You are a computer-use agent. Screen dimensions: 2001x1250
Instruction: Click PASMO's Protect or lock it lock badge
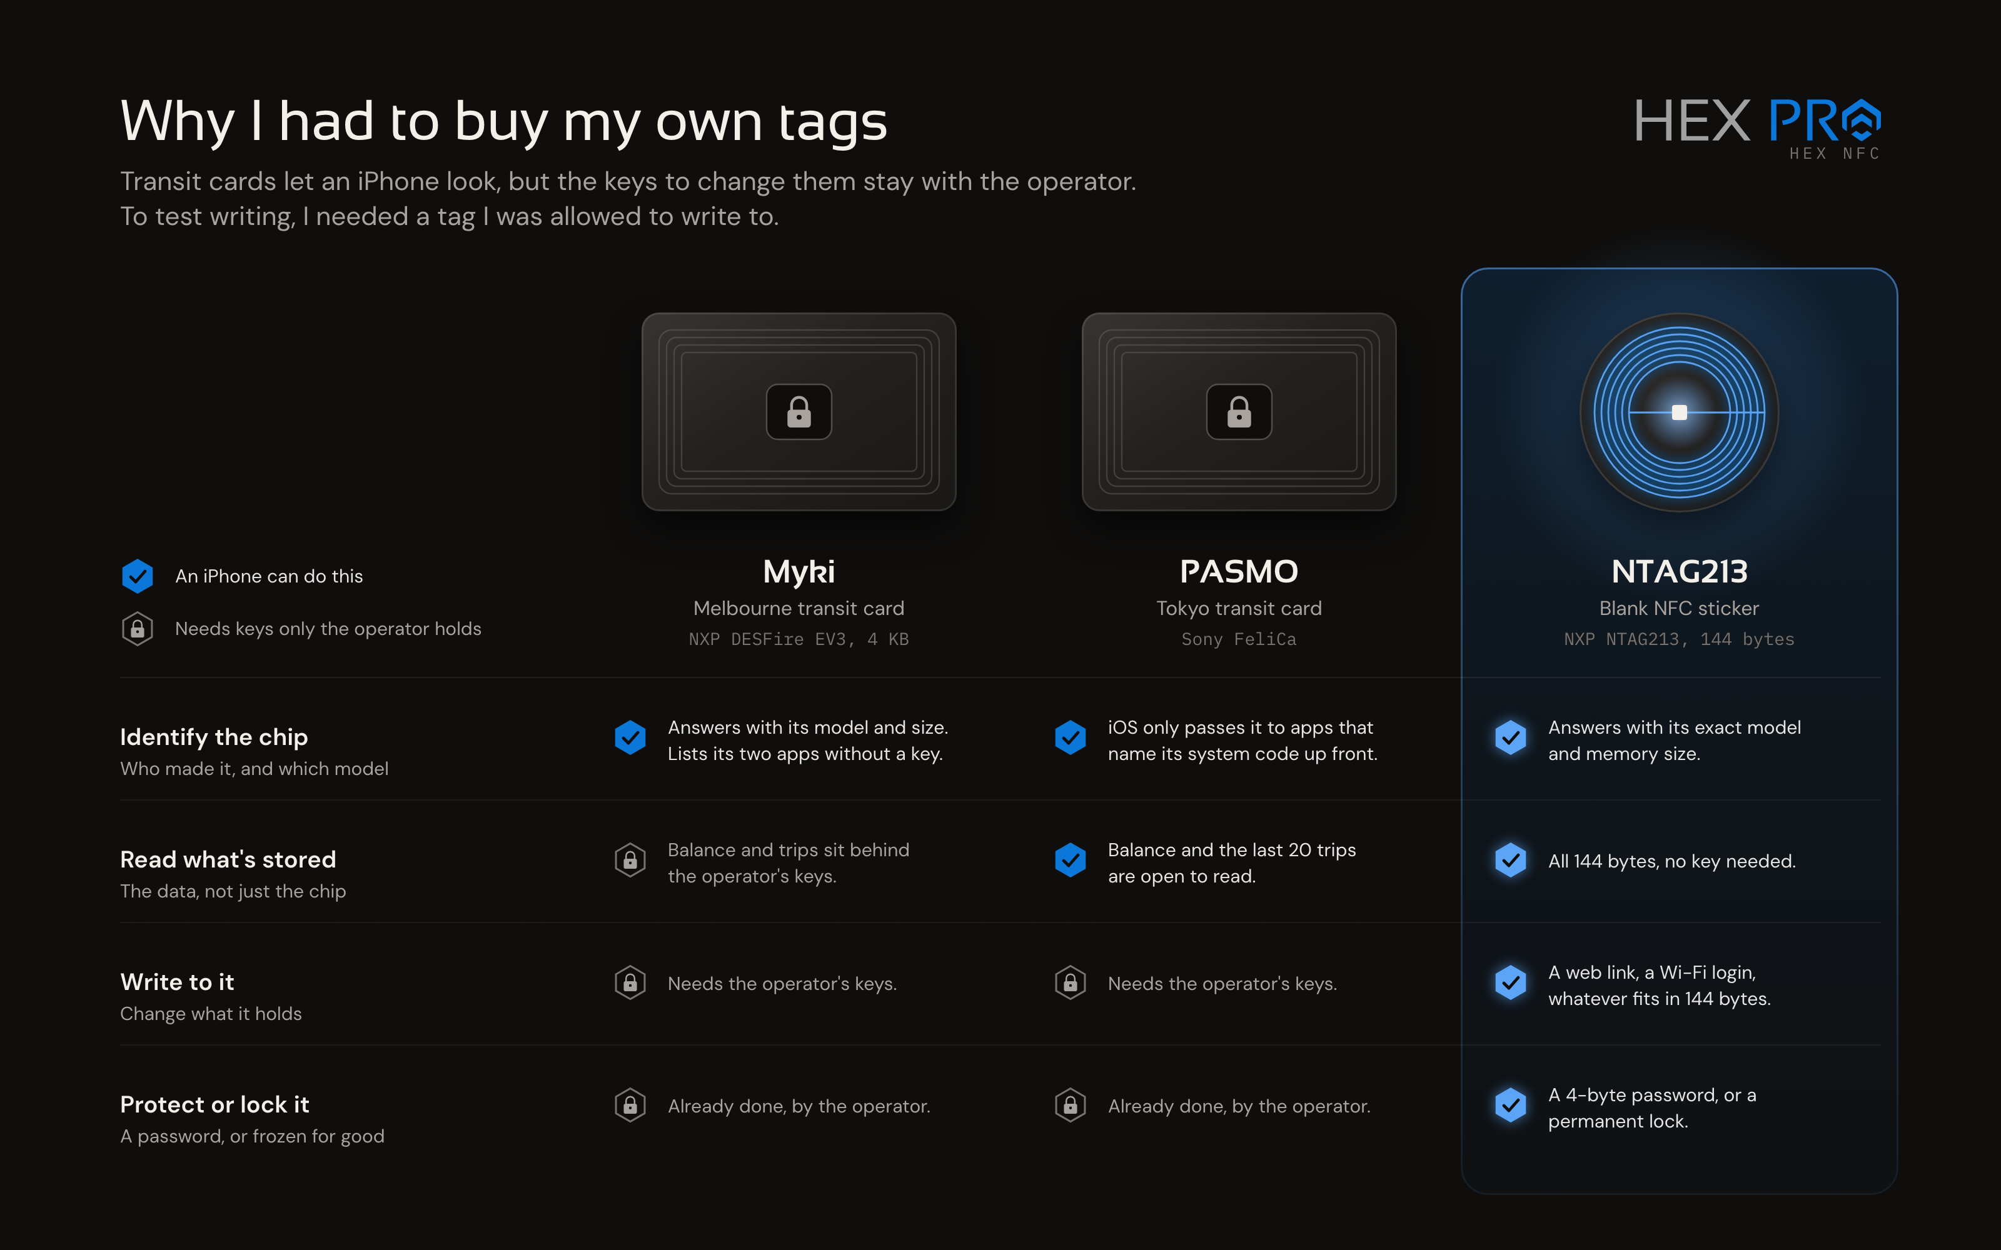coord(1070,1106)
